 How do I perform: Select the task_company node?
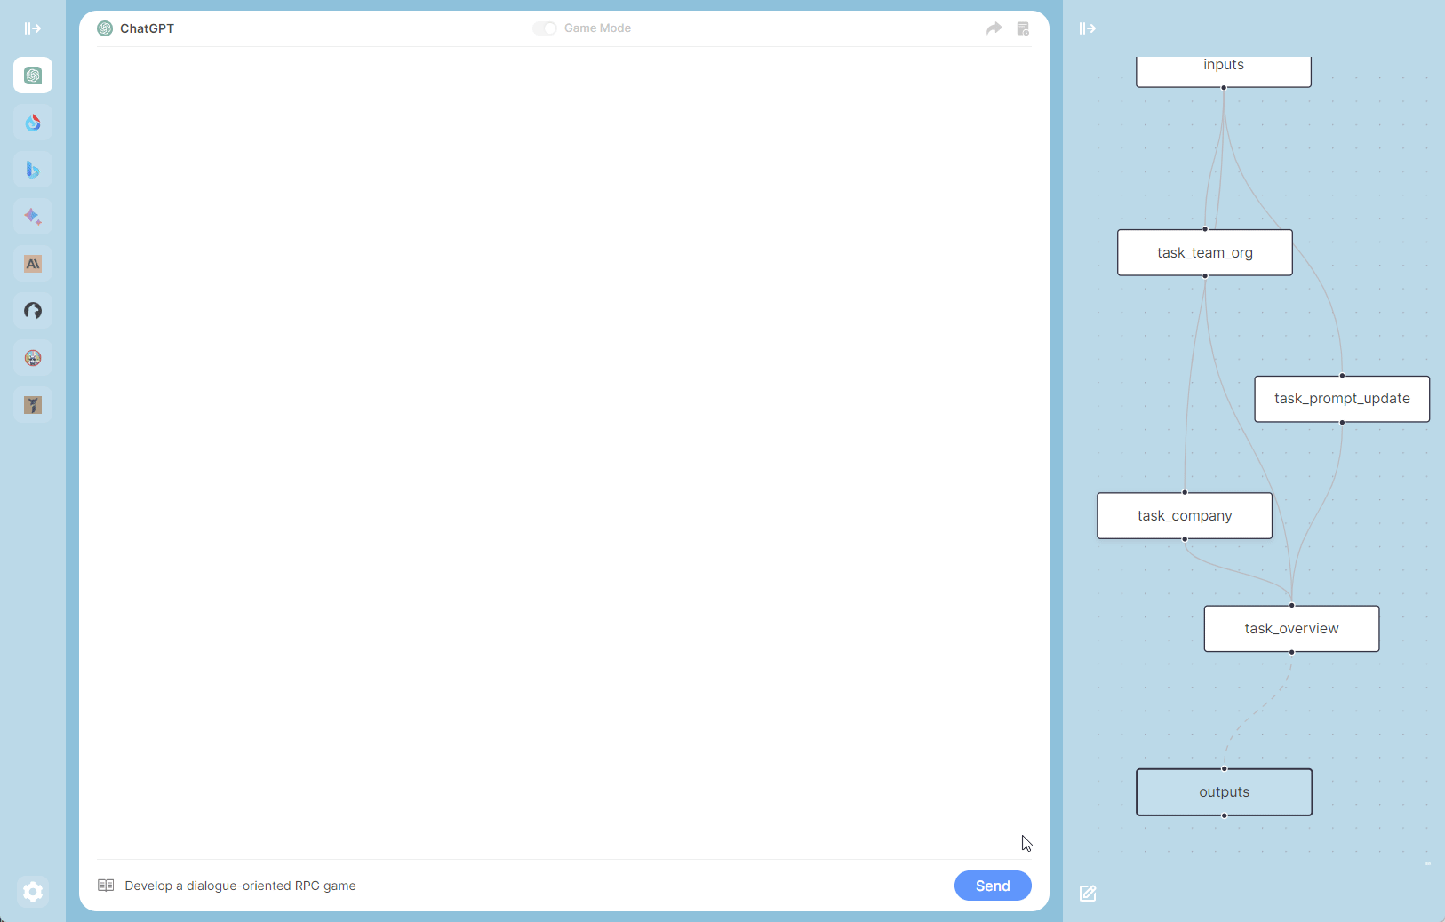tap(1185, 516)
